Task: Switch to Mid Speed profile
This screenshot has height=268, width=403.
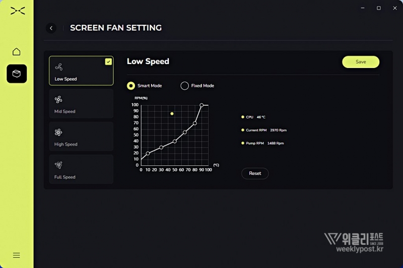Action: [81, 104]
